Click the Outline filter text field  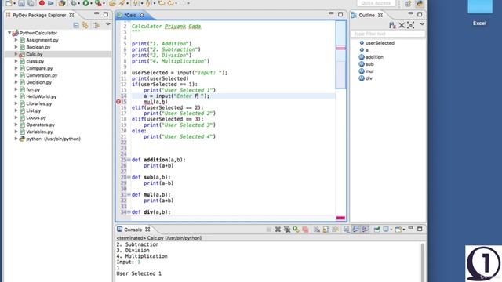click(x=388, y=34)
